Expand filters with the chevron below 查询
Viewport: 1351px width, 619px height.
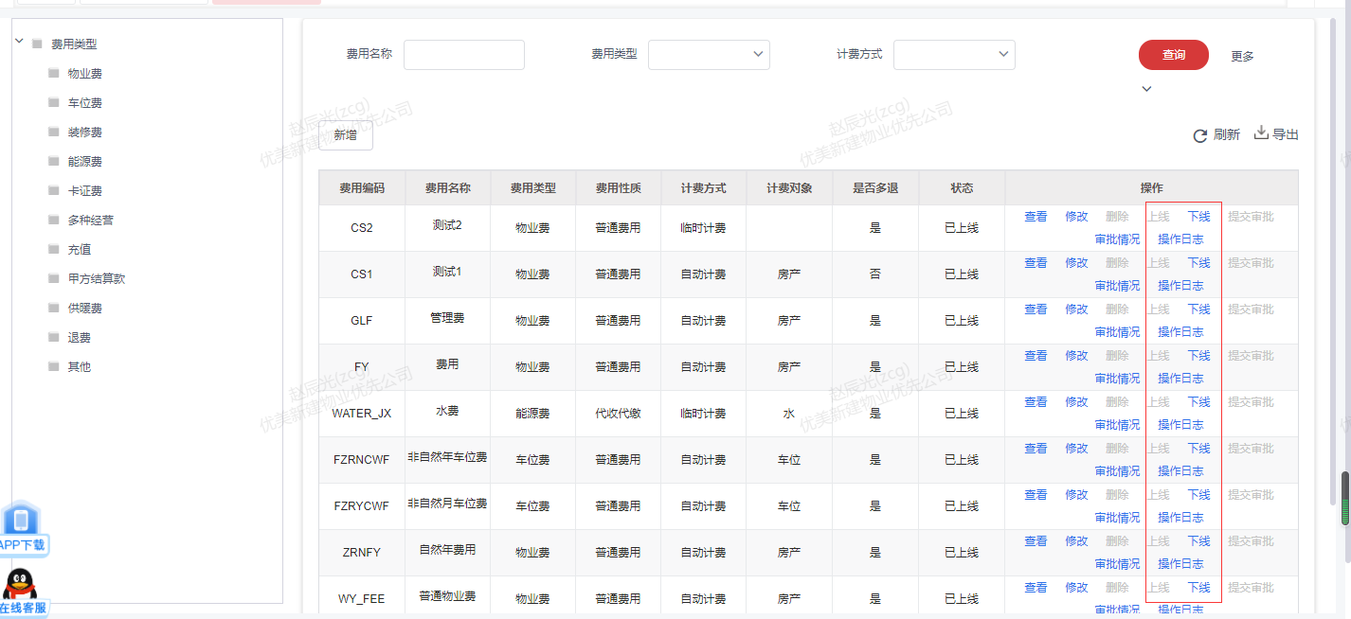pyautogui.click(x=1146, y=89)
